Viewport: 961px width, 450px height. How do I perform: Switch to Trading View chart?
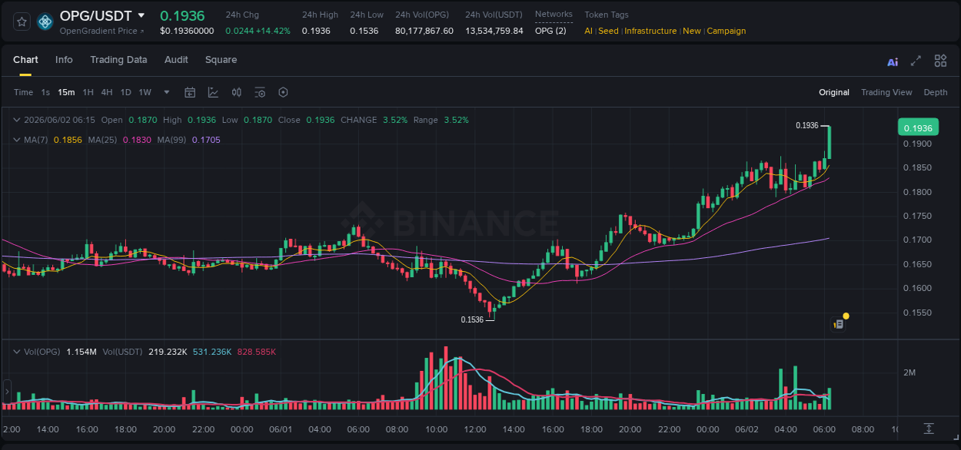click(886, 92)
